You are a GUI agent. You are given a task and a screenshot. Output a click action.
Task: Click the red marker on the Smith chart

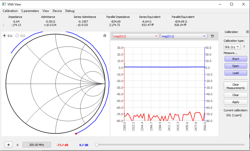76,134
